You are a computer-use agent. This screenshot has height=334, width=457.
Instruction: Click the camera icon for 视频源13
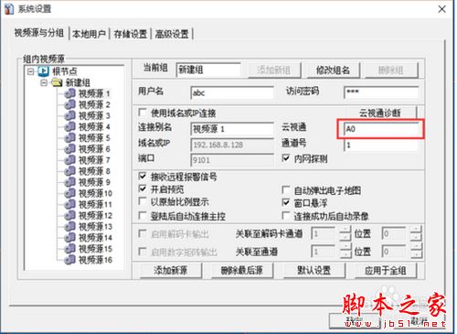(x=69, y=226)
